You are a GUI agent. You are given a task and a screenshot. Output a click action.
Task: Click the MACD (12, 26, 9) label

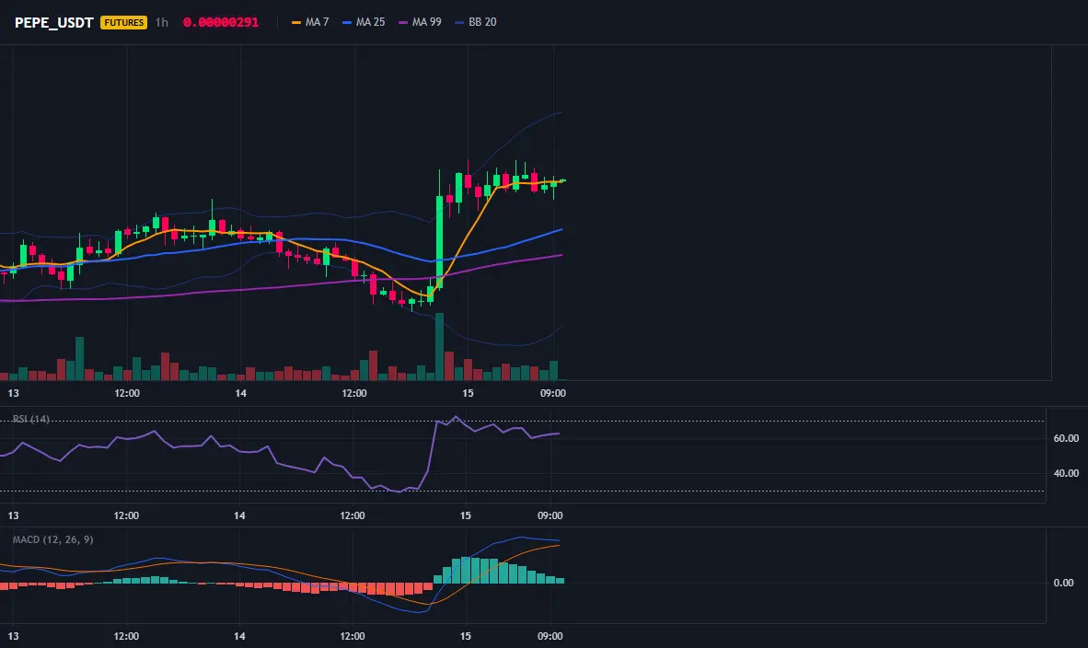pyautogui.click(x=52, y=539)
